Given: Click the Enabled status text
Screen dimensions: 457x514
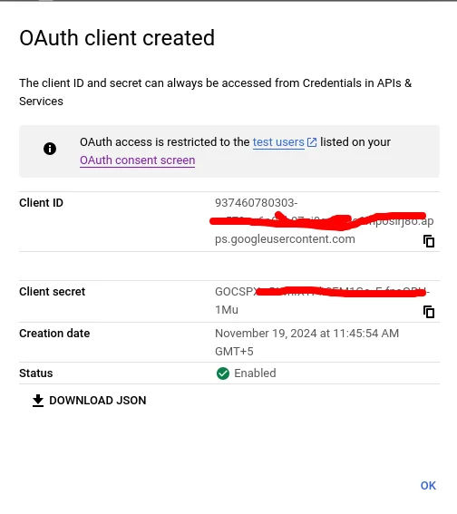Looking at the screenshot, I should 255,373.
